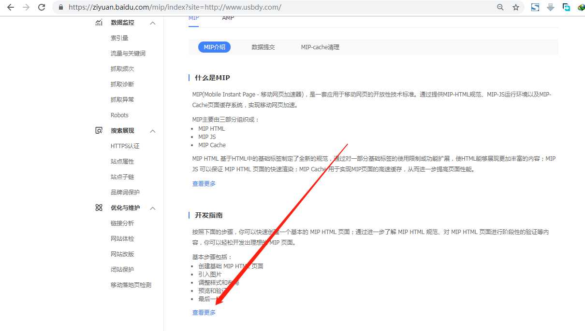The height and width of the screenshot is (331, 585).
Task: Open the 优化与维护 icon in sidebar
Action: click(99, 208)
